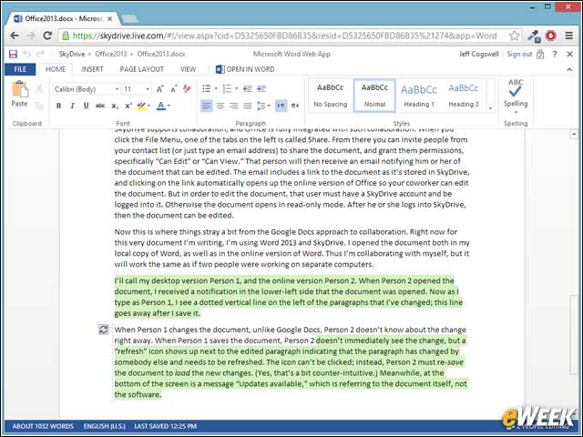Switch to the VIEW tab
Viewport: 583px width, 437px height.
click(189, 69)
